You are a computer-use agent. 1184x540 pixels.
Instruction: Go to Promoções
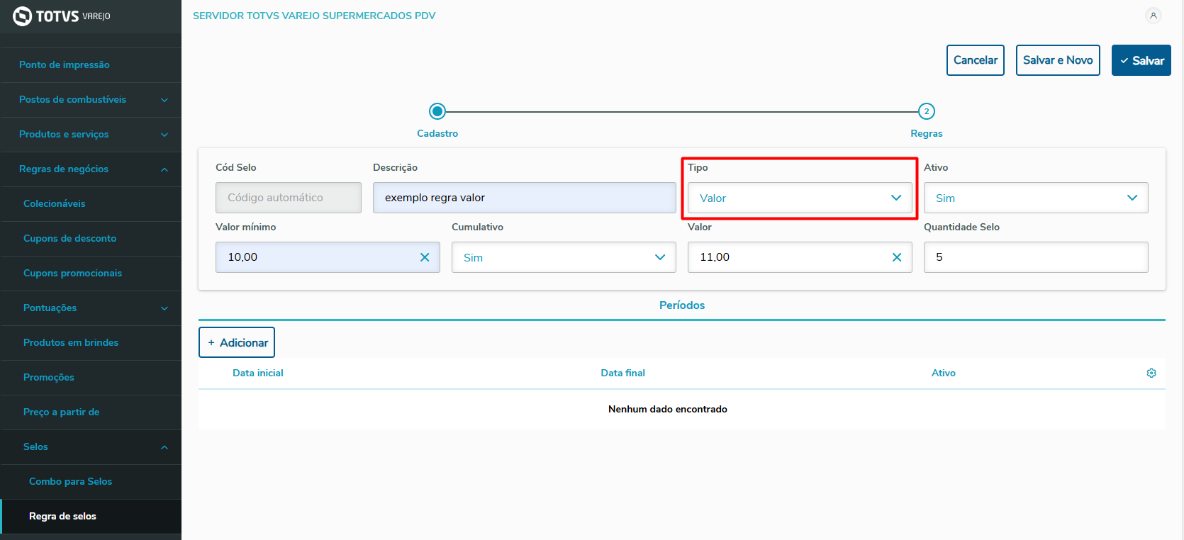(91, 378)
